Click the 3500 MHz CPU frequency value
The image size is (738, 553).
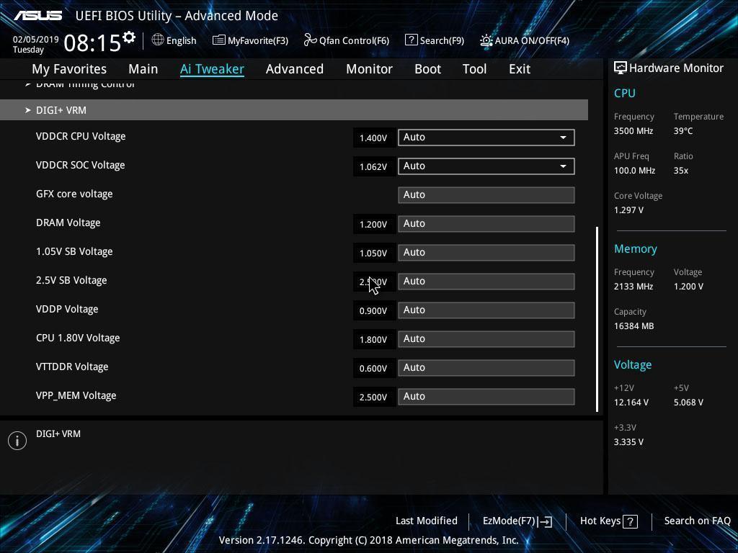pyautogui.click(x=633, y=131)
